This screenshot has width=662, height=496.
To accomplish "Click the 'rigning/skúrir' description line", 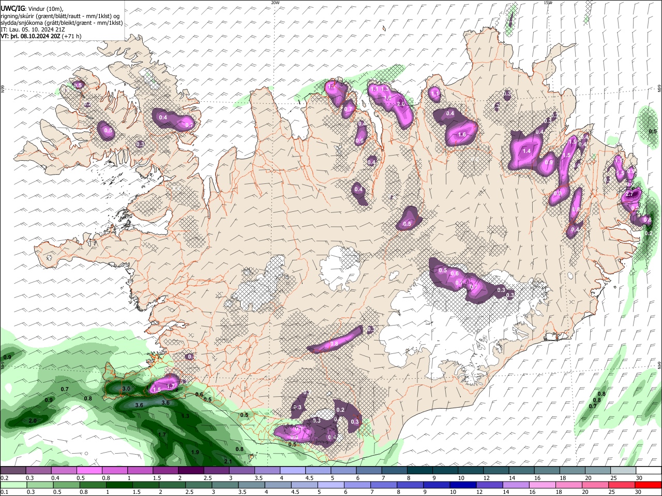I will [61, 16].
